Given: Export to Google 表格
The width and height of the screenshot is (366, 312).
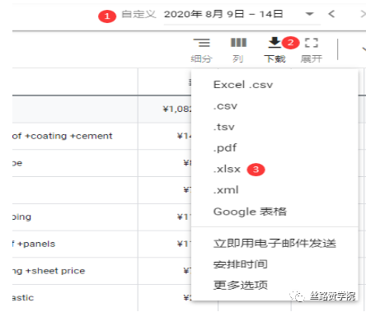Looking at the screenshot, I should pos(250,212).
